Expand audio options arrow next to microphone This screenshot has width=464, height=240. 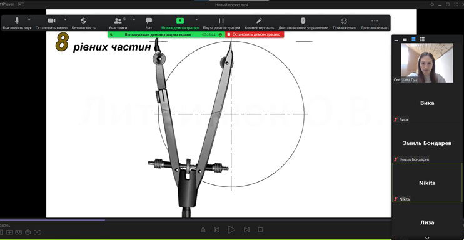click(29, 19)
